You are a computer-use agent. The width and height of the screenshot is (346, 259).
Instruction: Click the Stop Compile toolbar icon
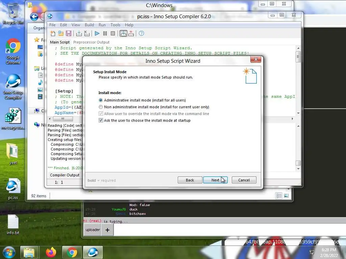[x=87, y=33]
